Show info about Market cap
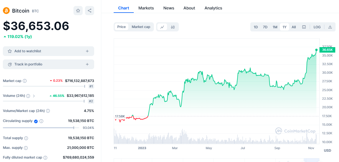Image resolution: width=339 pixels, height=162 pixels. (x=25, y=81)
